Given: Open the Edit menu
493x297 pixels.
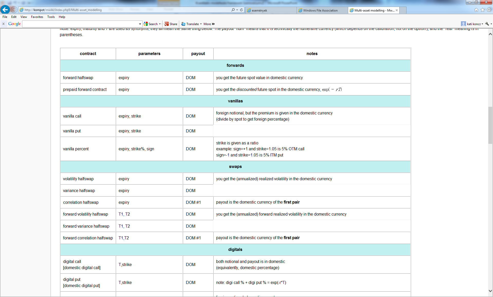Looking at the screenshot, I should (x=14, y=17).
